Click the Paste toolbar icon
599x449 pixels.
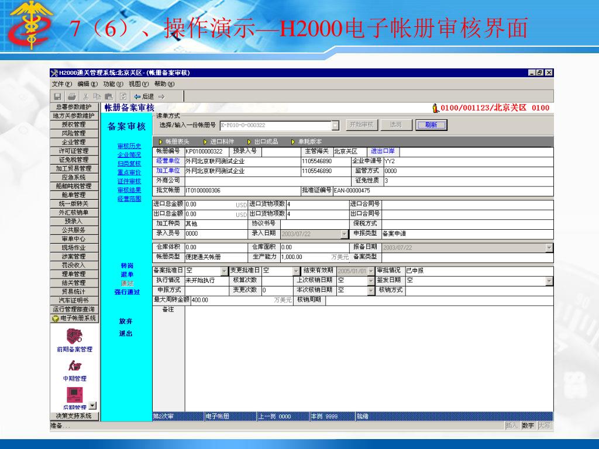click(109, 96)
